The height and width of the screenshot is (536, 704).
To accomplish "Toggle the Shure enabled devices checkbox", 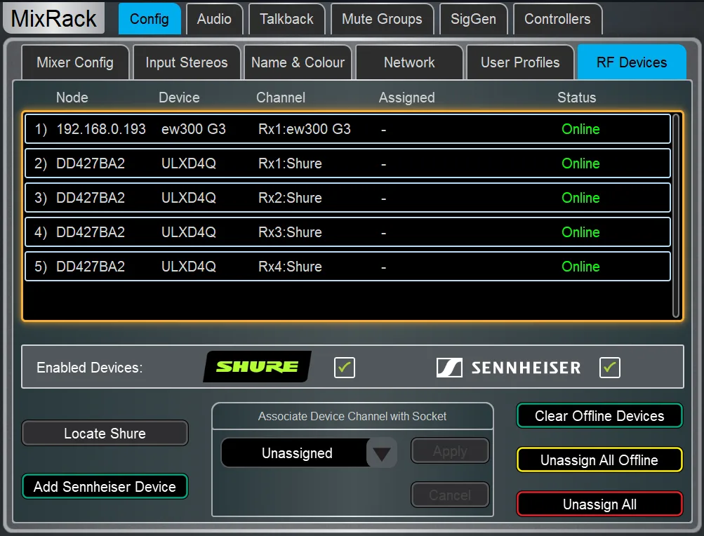I will point(345,367).
